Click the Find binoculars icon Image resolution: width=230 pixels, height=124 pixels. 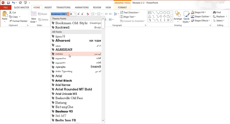pos(214,13)
